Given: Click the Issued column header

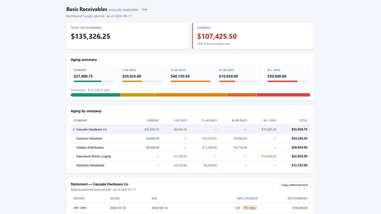Looking at the screenshot, I should [x=115, y=198].
